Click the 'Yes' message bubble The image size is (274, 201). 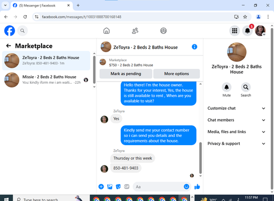click(x=116, y=119)
